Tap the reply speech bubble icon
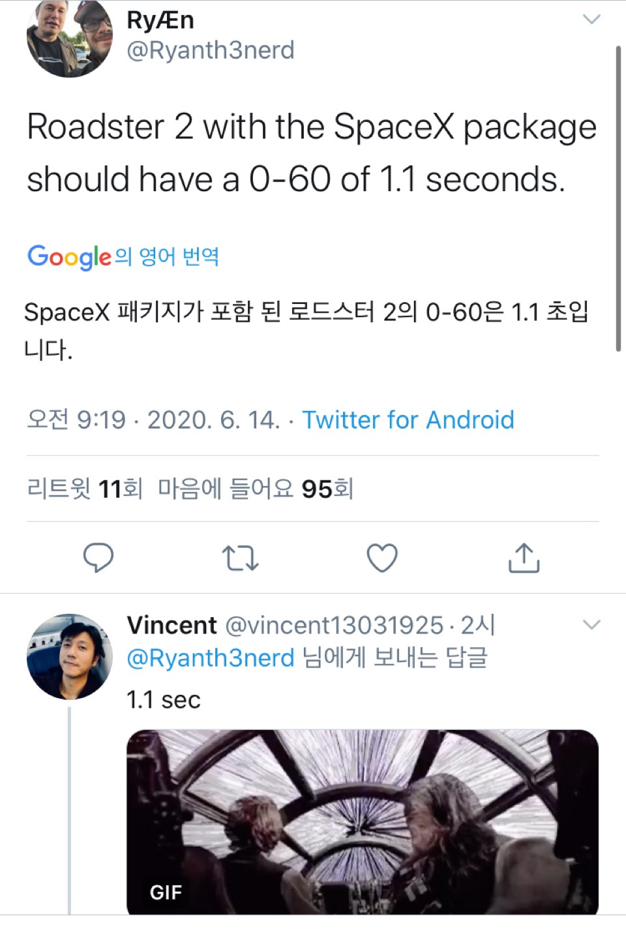The width and height of the screenshot is (626, 929). [98, 558]
